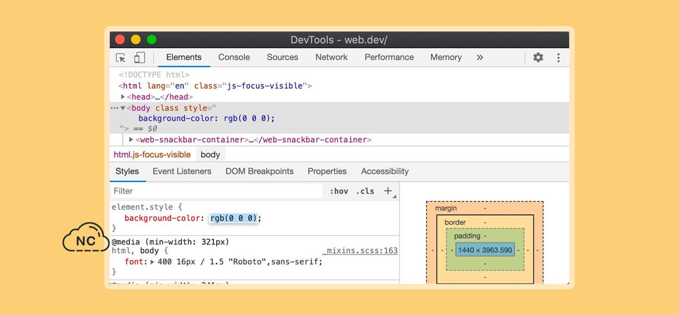679x315 pixels.
Task: Select html.js-focus-visible breadcrumb
Action: pos(152,155)
